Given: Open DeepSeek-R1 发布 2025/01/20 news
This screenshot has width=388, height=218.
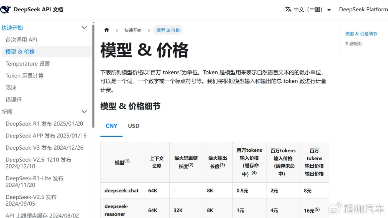Looking at the screenshot, I should coord(44,124).
